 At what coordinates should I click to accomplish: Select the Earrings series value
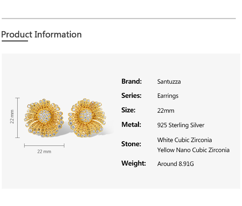[x=168, y=96]
